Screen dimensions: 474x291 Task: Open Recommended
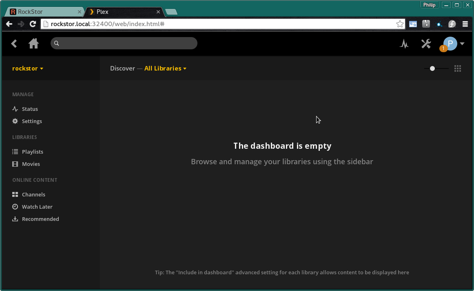[x=40, y=219]
